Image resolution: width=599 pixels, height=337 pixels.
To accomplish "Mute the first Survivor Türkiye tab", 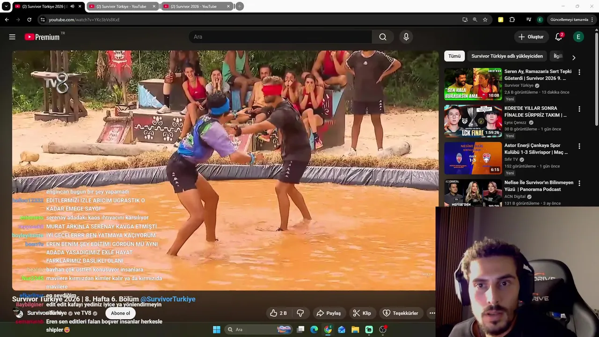I will (72, 7).
